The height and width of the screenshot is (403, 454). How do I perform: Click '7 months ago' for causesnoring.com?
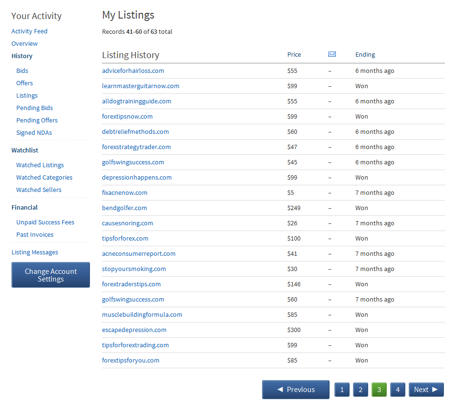click(x=374, y=223)
